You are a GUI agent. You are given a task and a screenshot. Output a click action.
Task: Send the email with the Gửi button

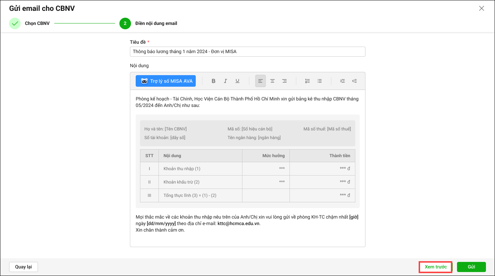point(471,267)
